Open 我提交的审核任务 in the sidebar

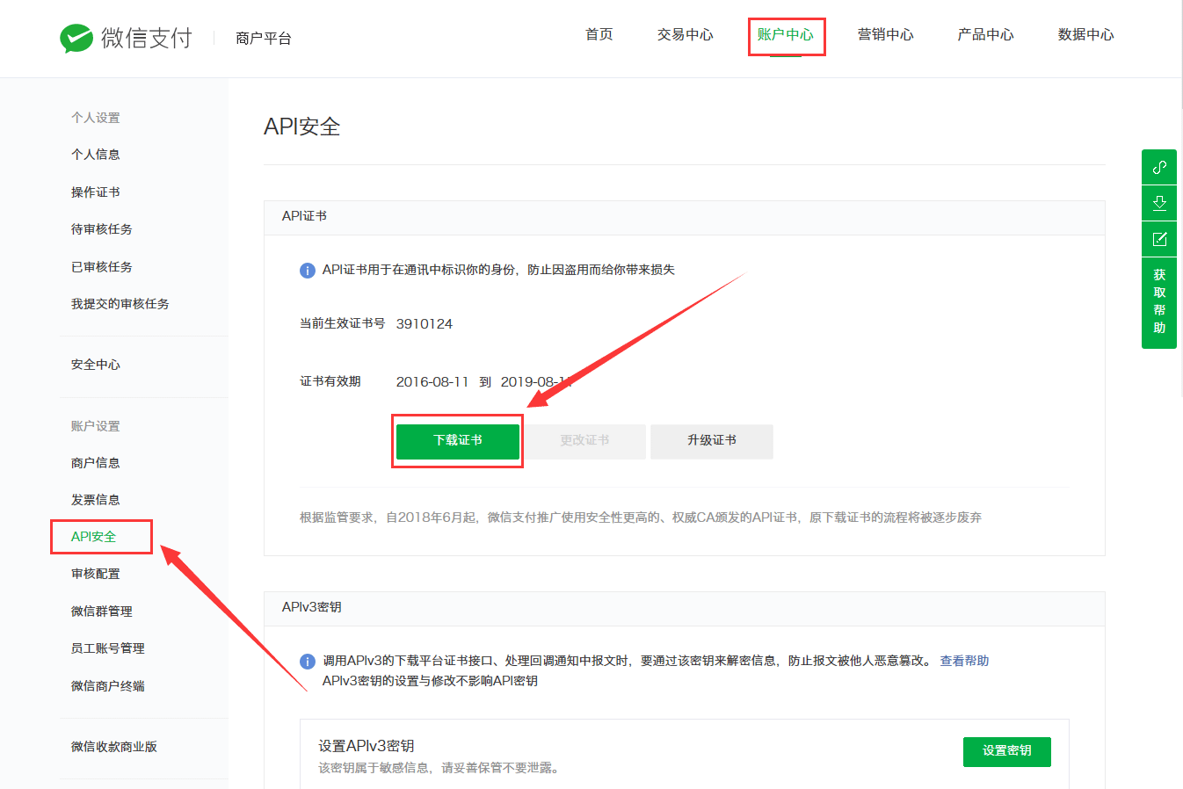point(120,304)
